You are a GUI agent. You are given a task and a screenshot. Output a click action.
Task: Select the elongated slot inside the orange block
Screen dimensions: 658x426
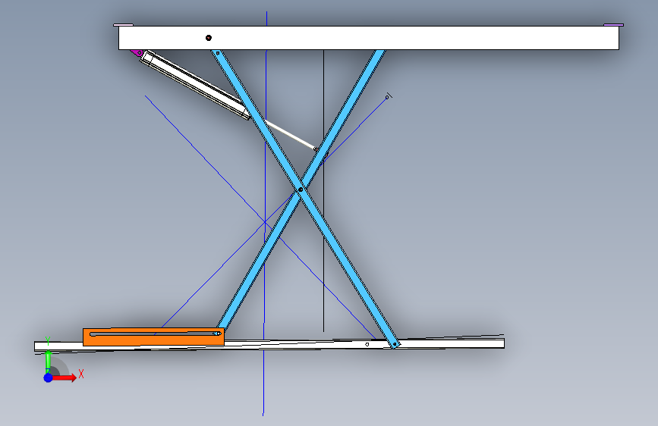(x=156, y=334)
